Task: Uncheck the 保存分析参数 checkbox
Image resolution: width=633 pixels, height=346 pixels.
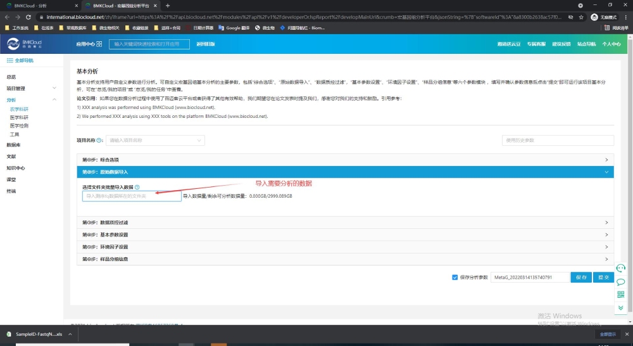Action: point(455,277)
